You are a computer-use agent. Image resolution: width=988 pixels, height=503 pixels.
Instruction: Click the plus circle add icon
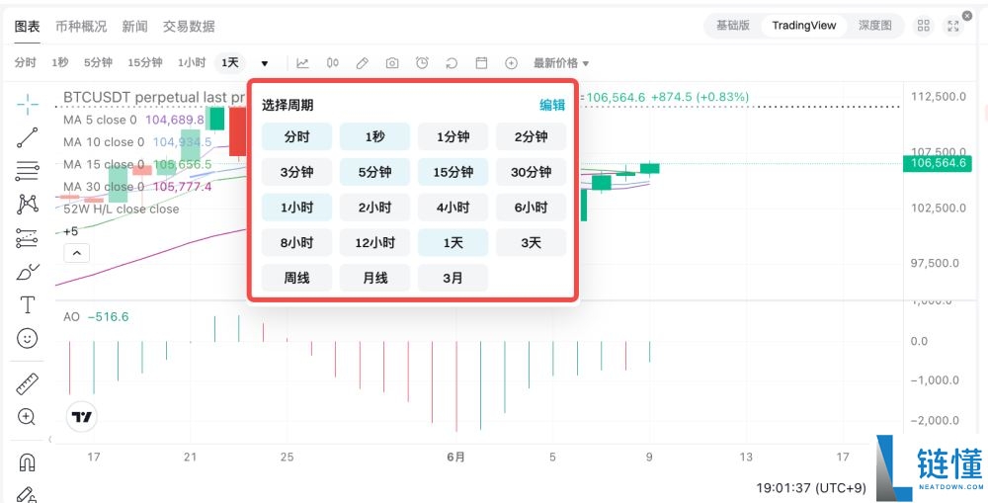pyautogui.click(x=511, y=63)
